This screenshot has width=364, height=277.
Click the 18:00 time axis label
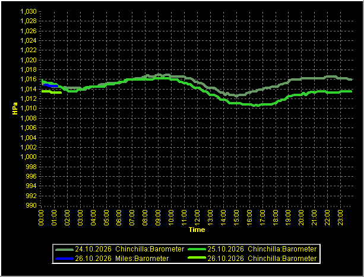(275, 218)
